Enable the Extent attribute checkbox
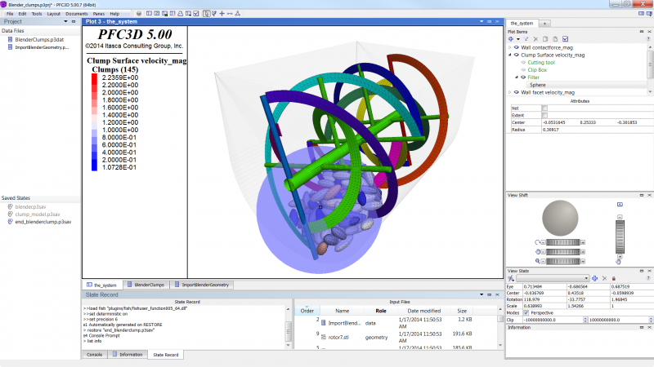 tap(544, 115)
